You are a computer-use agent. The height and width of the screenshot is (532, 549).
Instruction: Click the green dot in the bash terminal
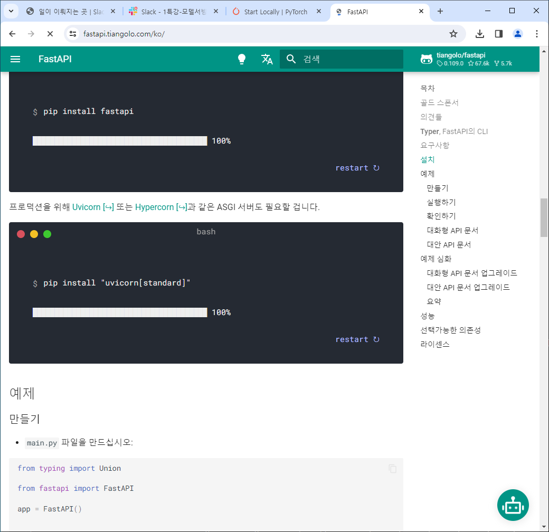48,234
